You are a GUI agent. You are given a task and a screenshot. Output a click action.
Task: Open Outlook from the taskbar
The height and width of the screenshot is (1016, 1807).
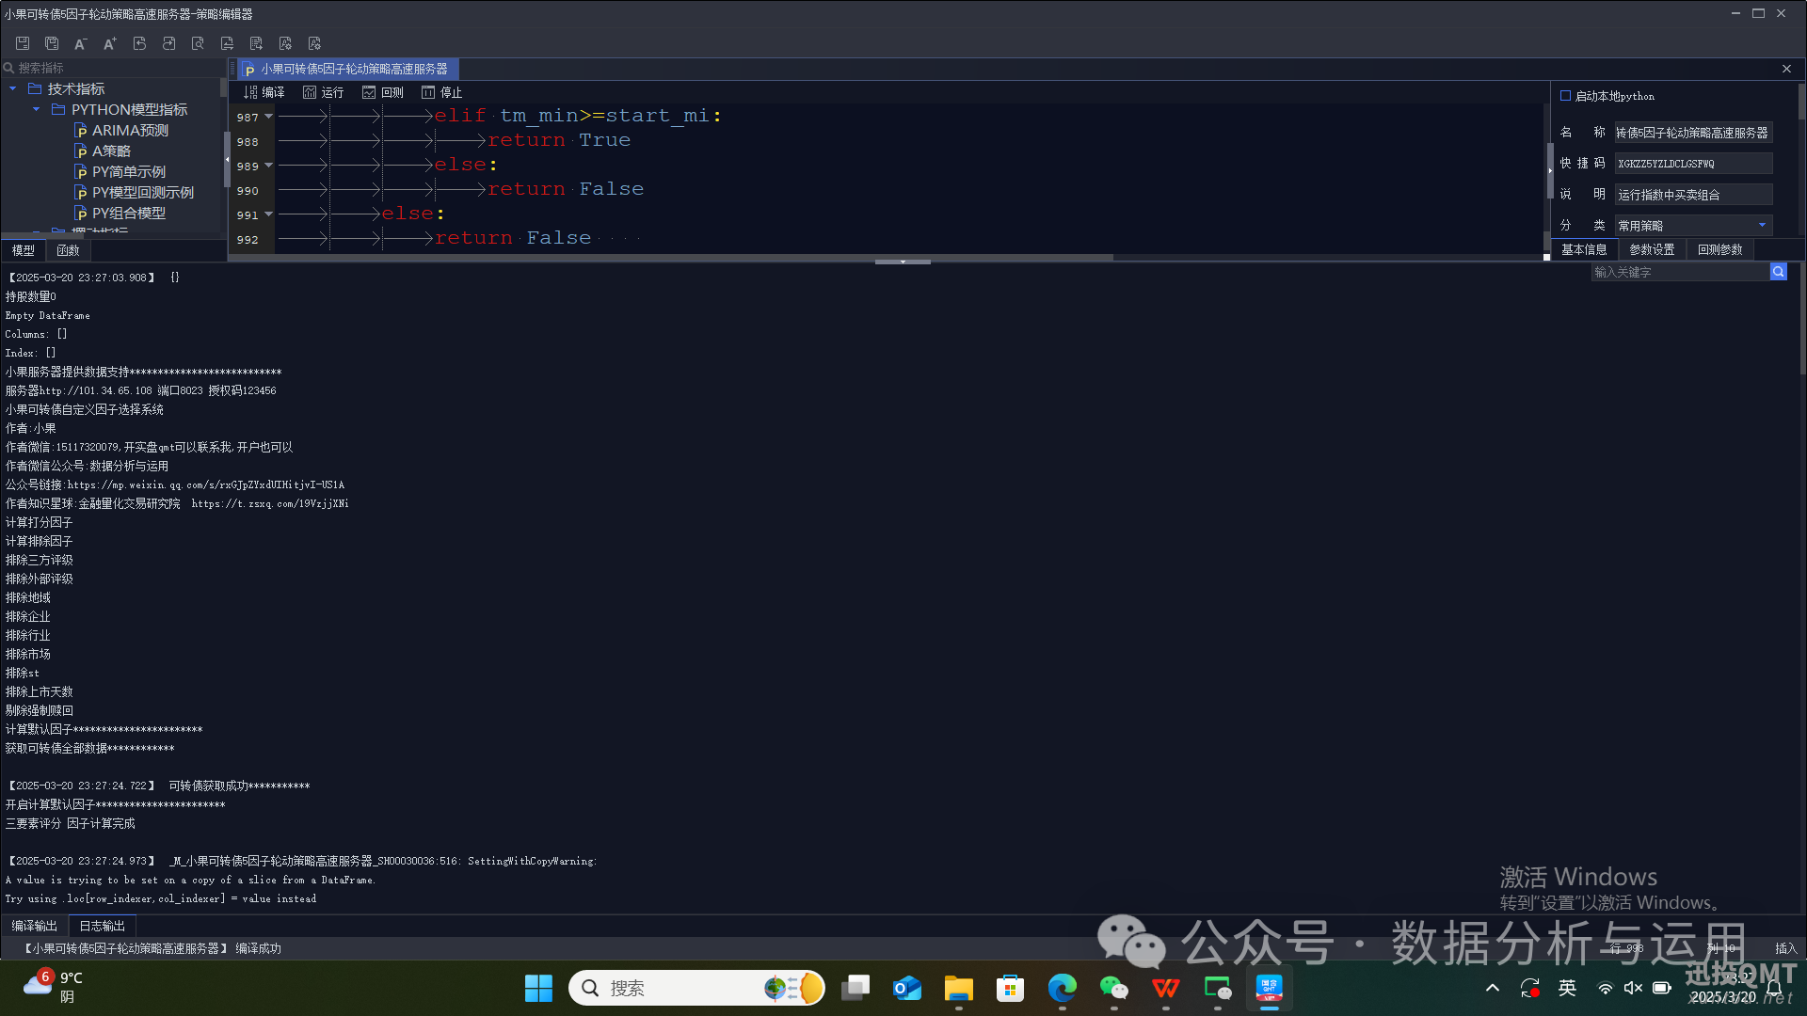(x=907, y=988)
